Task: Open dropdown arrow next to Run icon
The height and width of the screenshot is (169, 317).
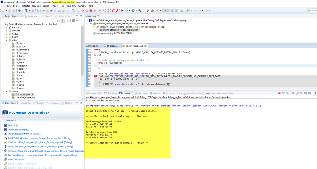Action: tap(136, 10)
